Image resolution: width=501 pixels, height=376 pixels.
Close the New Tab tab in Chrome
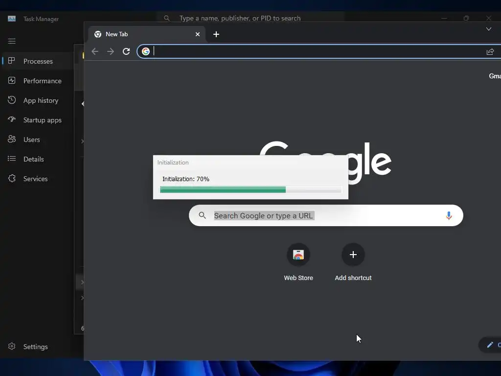198,34
